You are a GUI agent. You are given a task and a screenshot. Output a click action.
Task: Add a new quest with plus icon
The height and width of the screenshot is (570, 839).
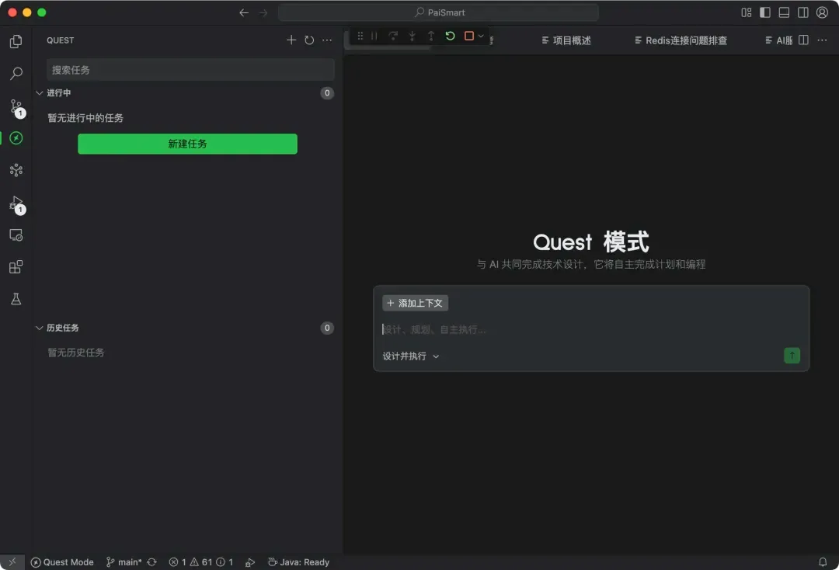[x=291, y=40]
